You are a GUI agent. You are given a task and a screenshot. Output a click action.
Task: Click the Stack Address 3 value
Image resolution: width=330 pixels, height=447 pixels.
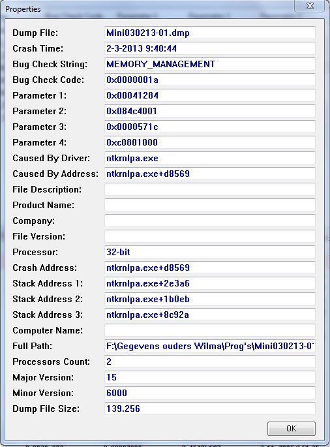[210, 315]
